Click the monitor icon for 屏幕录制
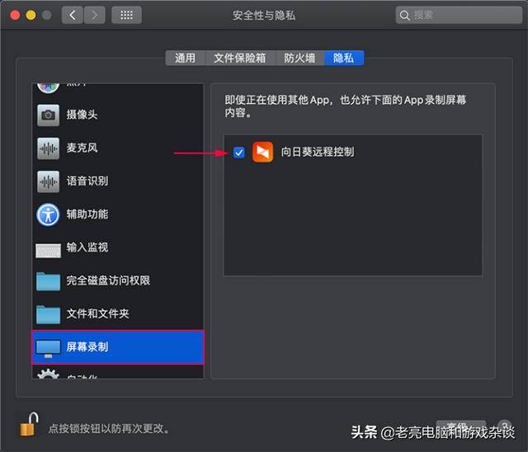Screen dimensions: 528x452 click(48, 349)
